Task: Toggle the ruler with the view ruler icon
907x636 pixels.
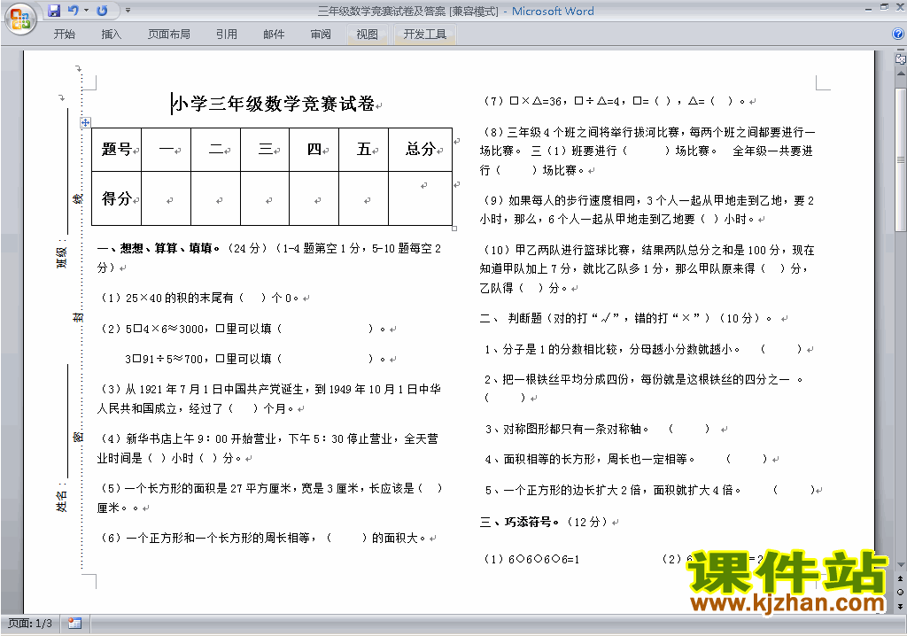Action: (x=900, y=58)
